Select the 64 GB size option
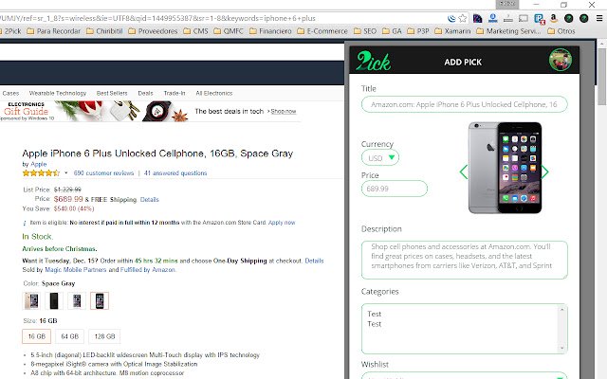Image resolution: width=607 pixels, height=379 pixels. (x=69, y=336)
